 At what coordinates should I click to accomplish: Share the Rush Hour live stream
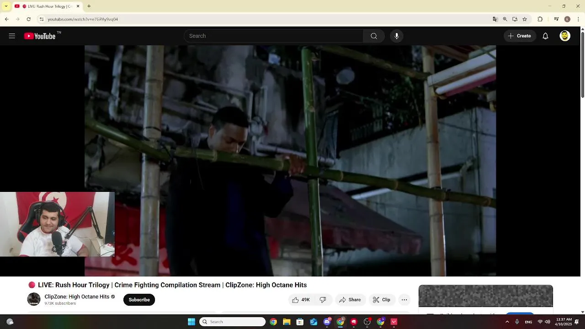[350, 300]
